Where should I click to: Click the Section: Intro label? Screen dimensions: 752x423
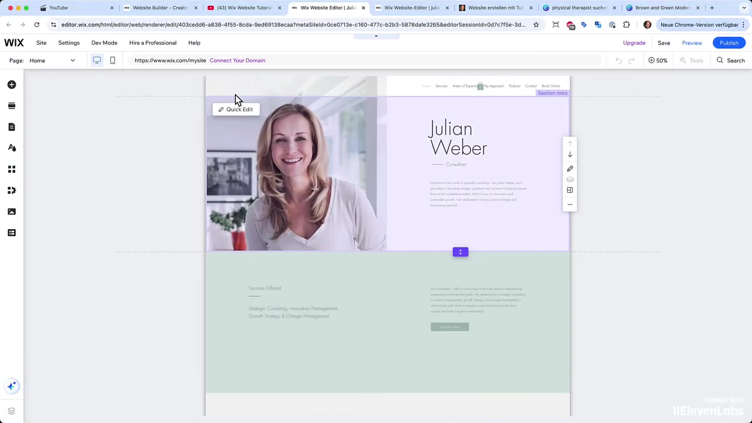pos(552,93)
